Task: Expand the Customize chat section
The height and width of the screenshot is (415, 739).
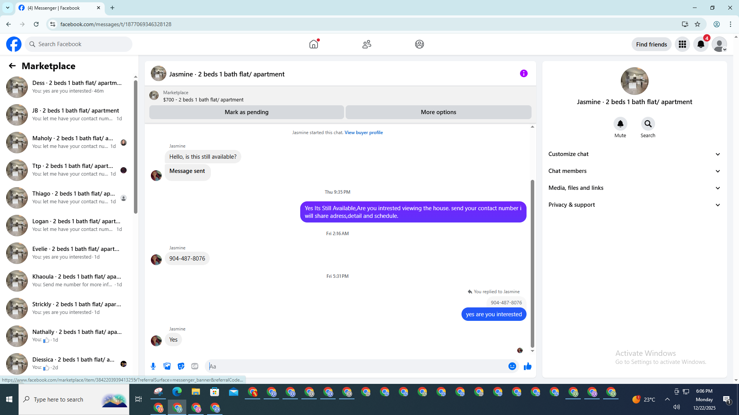Action: 634,154
